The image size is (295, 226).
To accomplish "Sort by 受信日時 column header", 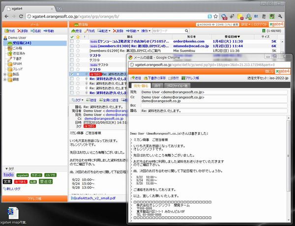I will click(x=232, y=37).
